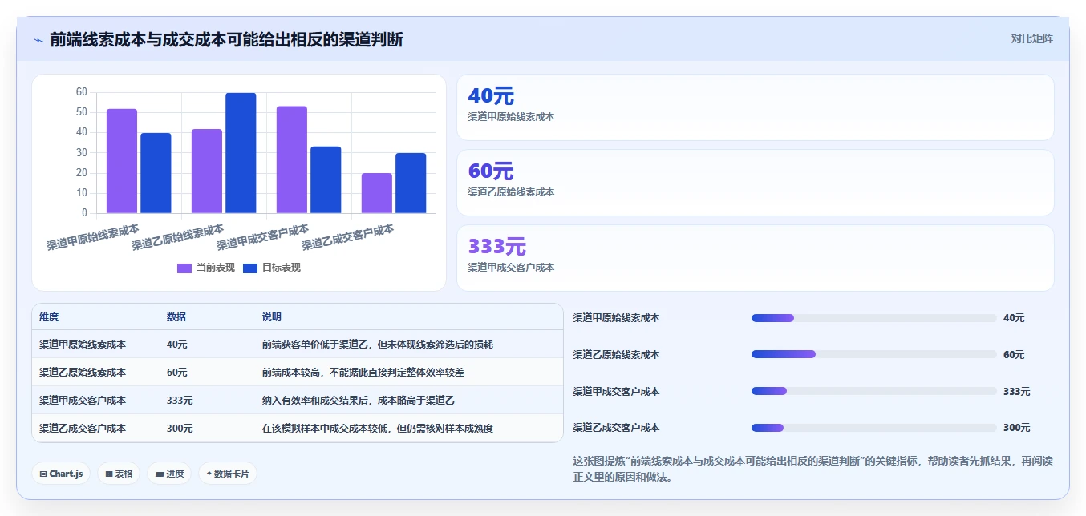Screen dimensions: 1086x516
Task: Select the 40元 data card
Action: pyautogui.click(x=755, y=107)
